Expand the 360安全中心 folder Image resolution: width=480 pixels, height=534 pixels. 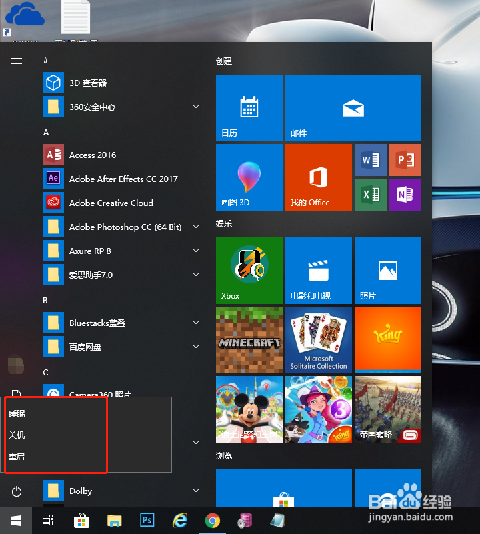pos(196,107)
